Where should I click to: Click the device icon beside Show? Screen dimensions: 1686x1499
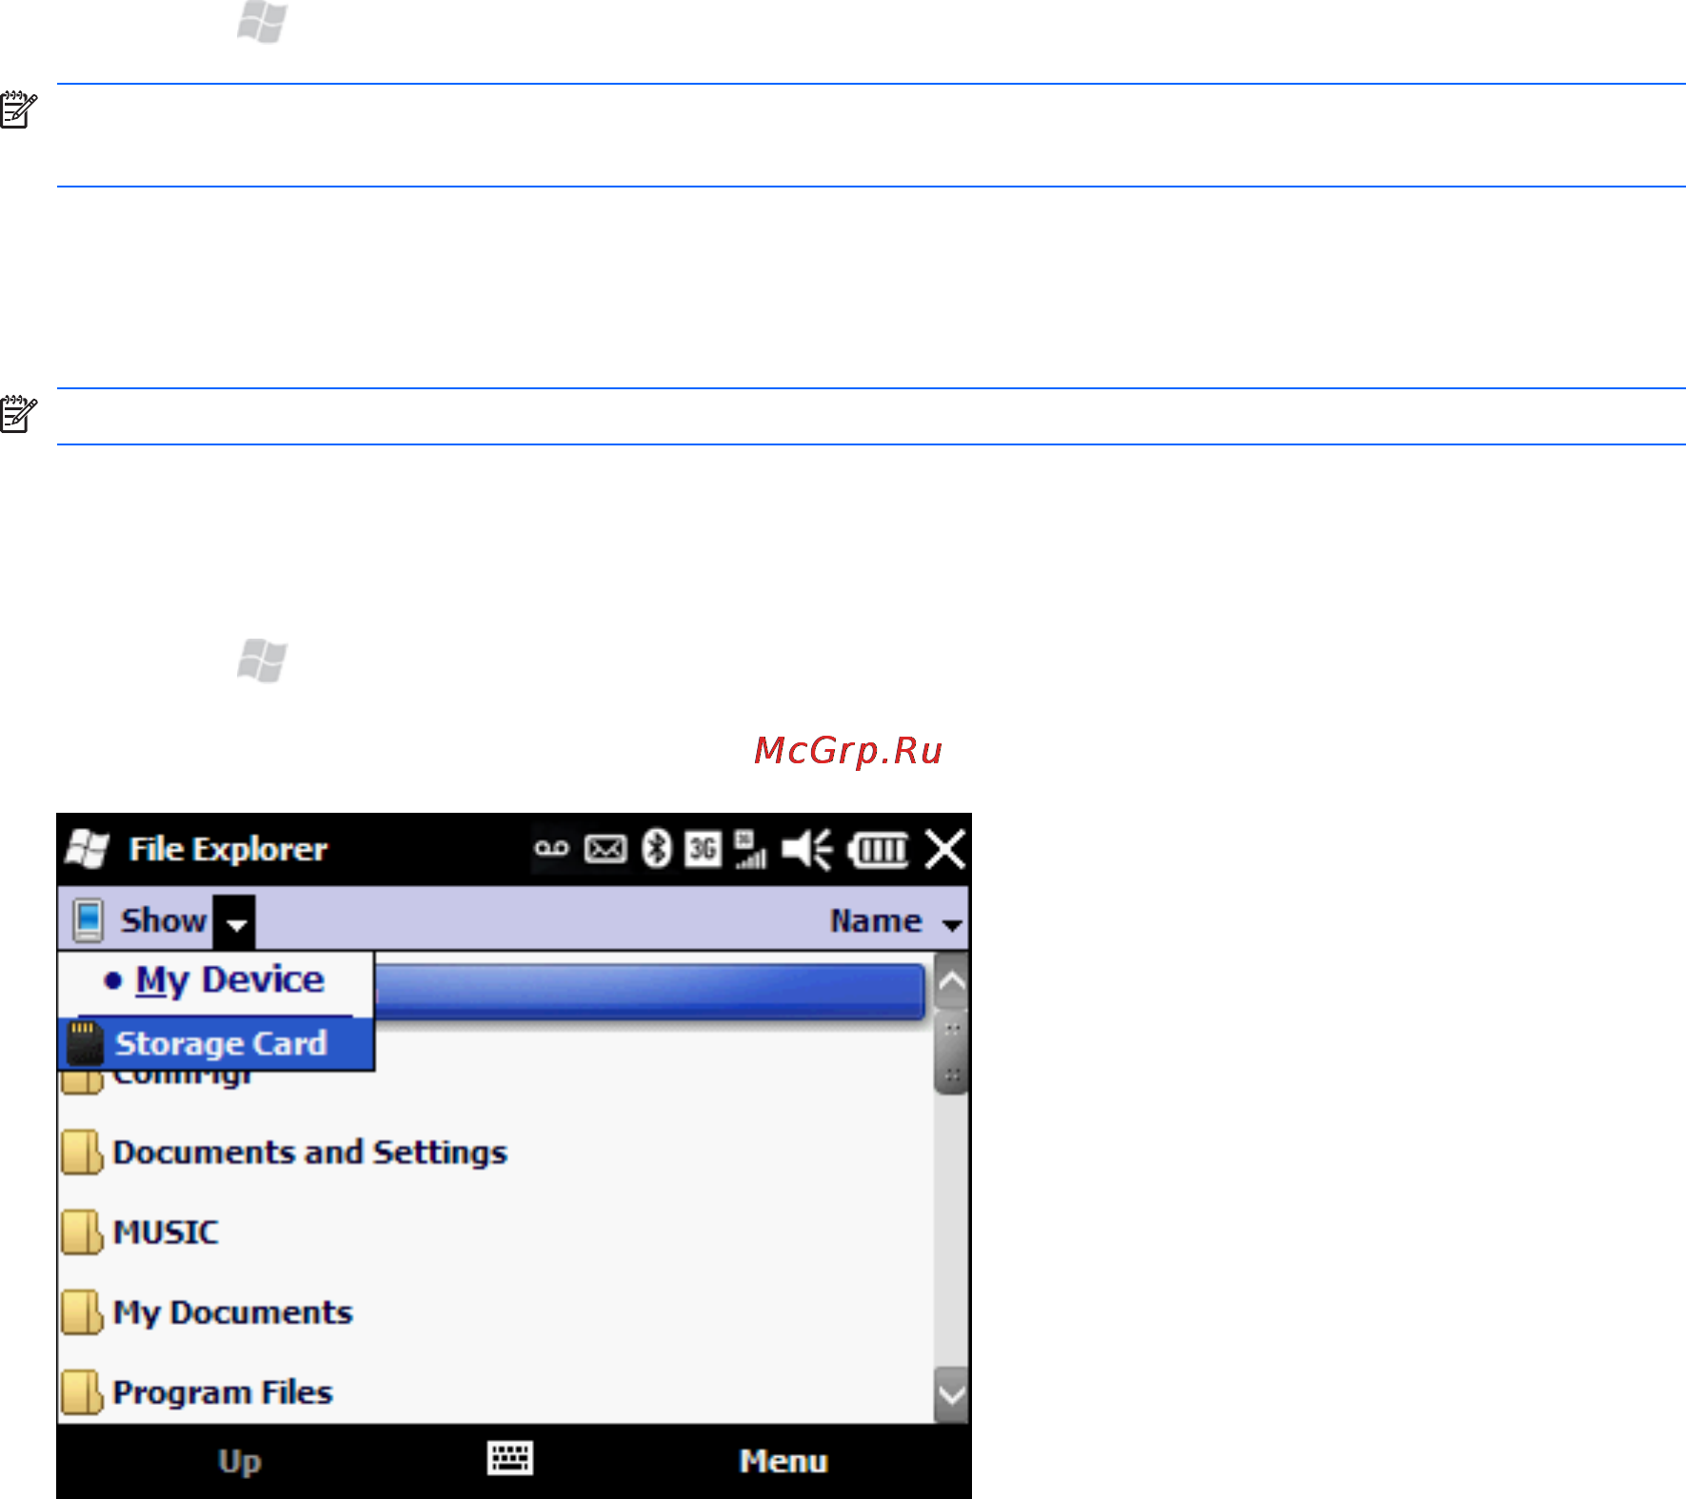click(88, 920)
